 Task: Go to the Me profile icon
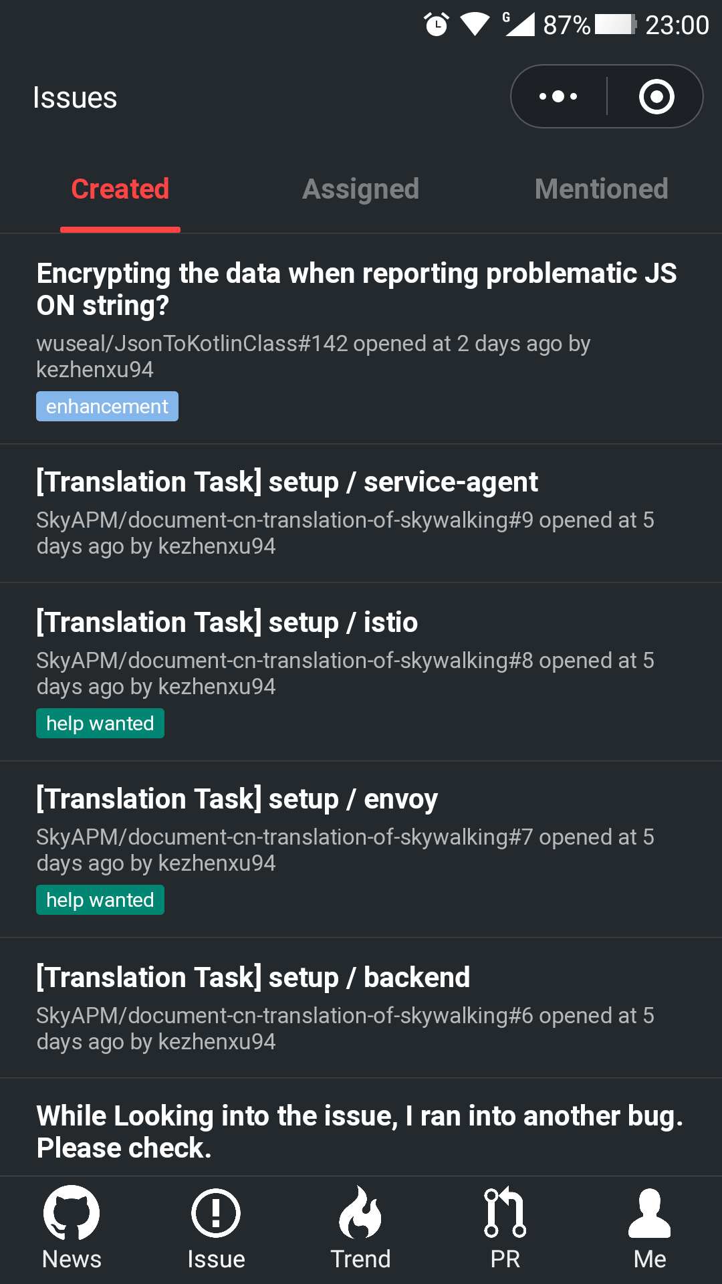click(649, 1213)
